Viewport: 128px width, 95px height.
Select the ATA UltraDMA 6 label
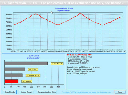(33, 76)
